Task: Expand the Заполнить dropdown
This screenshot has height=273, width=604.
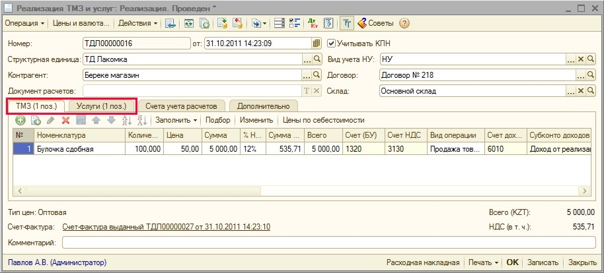Action: (x=176, y=120)
